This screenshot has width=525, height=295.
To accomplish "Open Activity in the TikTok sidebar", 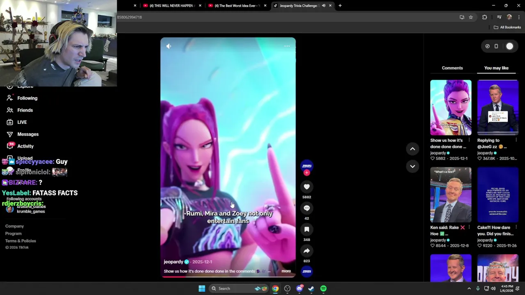I will pos(25,146).
